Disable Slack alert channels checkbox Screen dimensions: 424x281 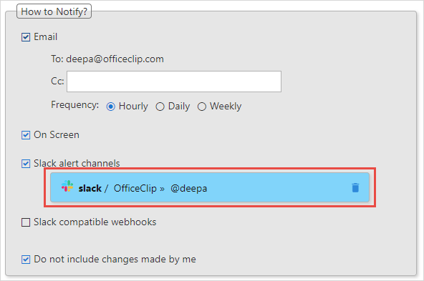26,164
